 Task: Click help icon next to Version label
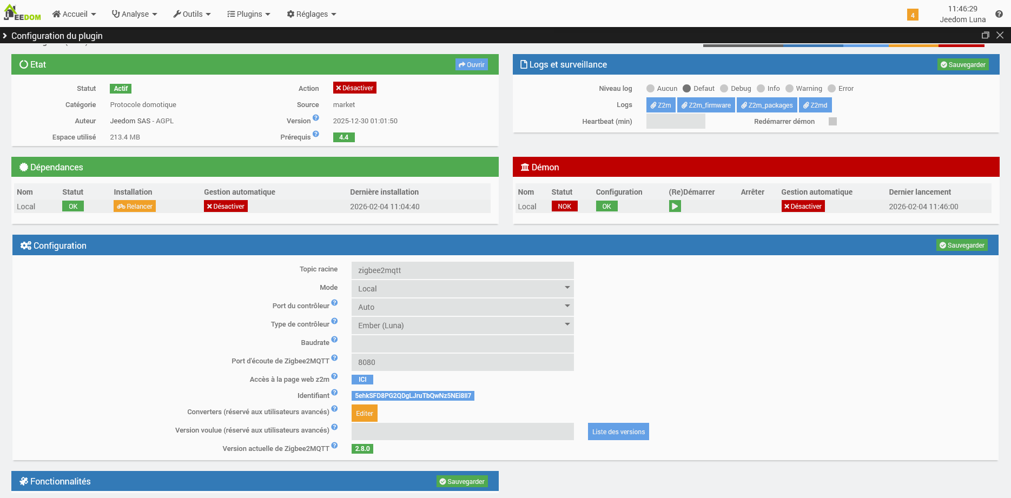[316, 118]
